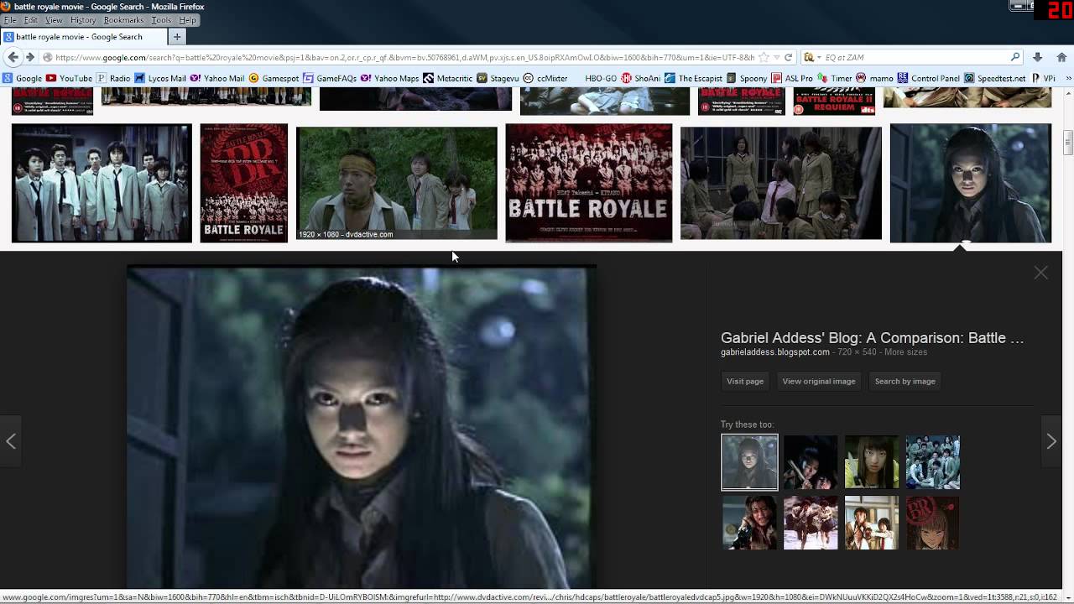Open the Tools menu
Viewport: 1074px width, 604px height.
161,20
